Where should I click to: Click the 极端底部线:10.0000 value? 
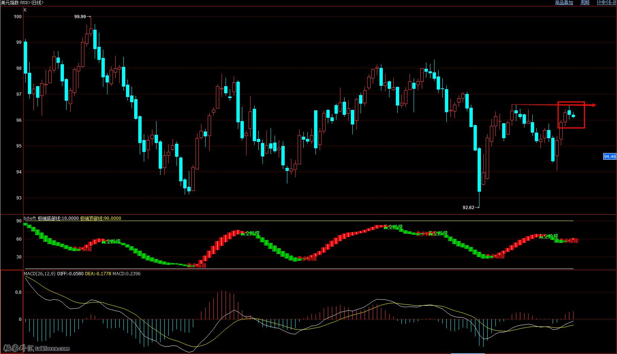pyautogui.click(x=58, y=218)
